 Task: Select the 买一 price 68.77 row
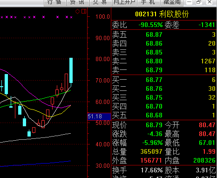(164, 80)
